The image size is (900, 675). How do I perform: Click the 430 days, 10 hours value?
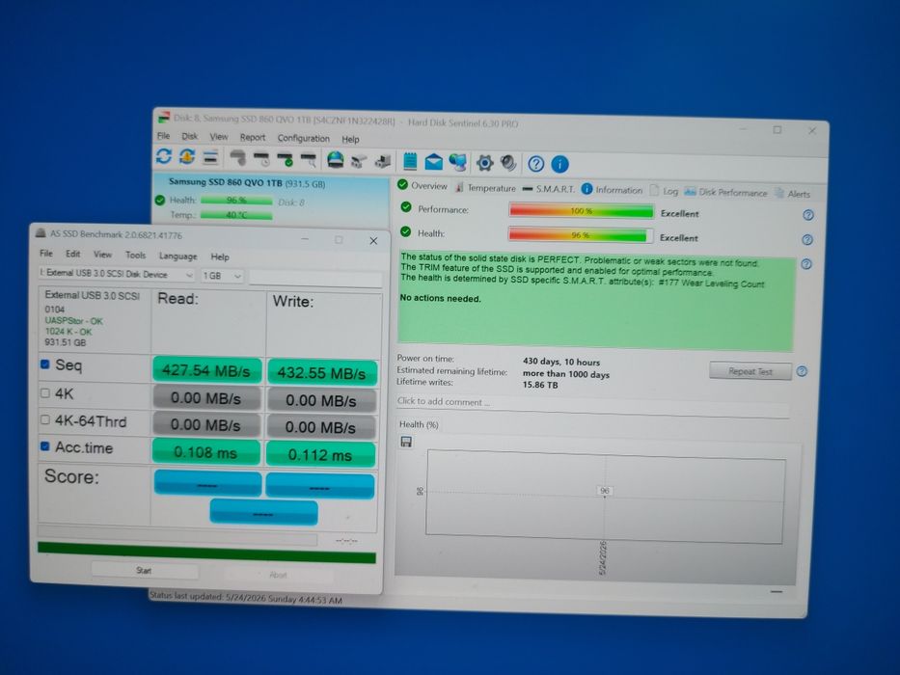pos(560,362)
